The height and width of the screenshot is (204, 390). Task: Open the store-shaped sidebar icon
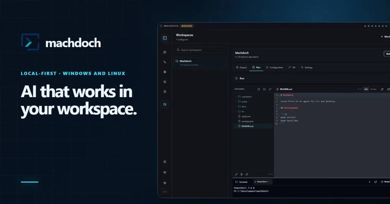[x=165, y=82]
